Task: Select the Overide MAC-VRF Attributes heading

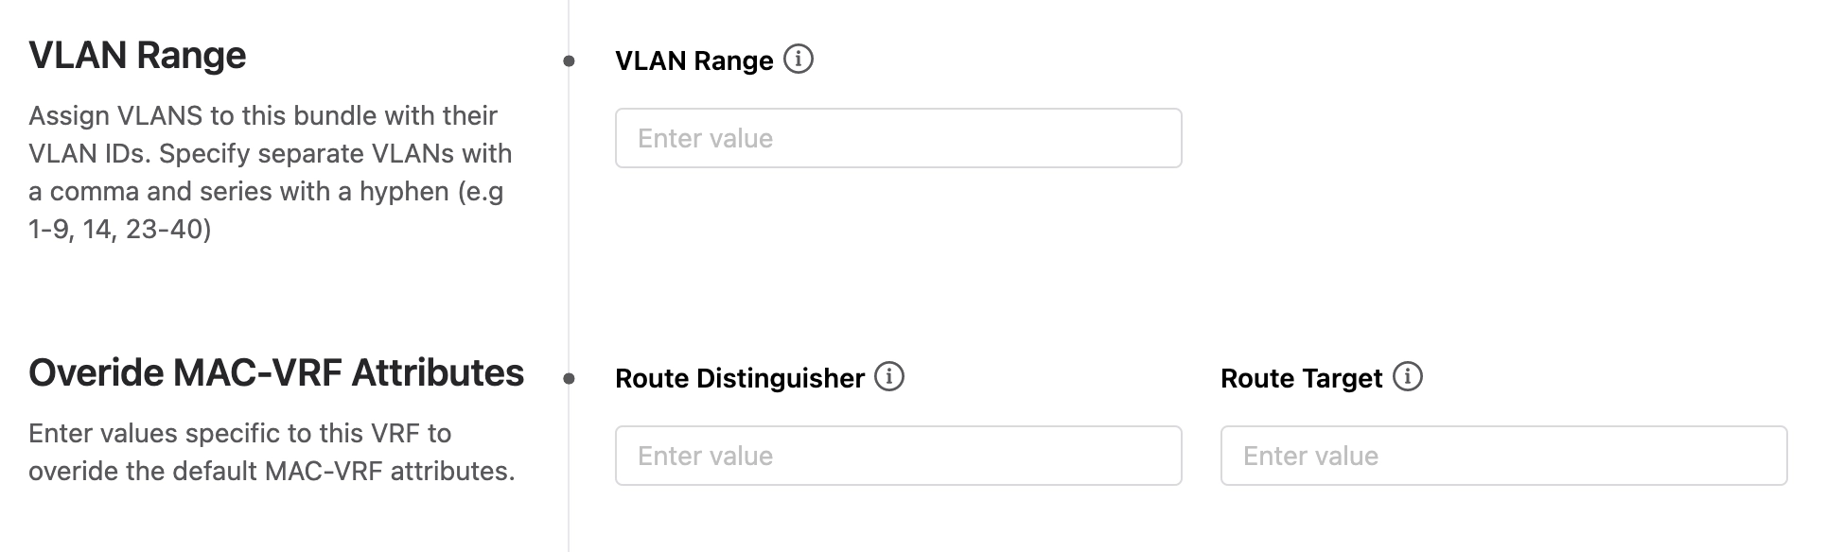Action: coord(276,373)
